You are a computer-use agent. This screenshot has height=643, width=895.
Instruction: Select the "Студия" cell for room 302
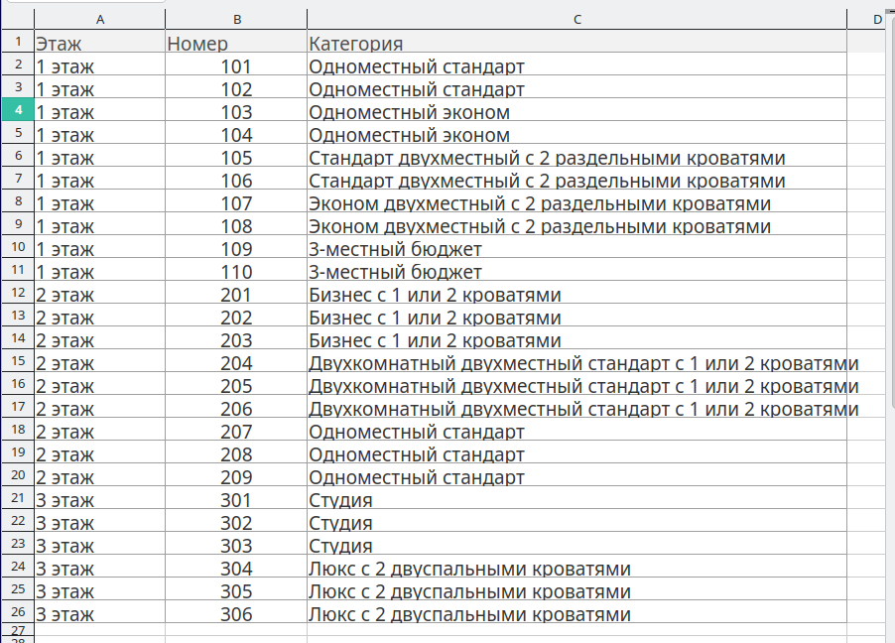576,523
